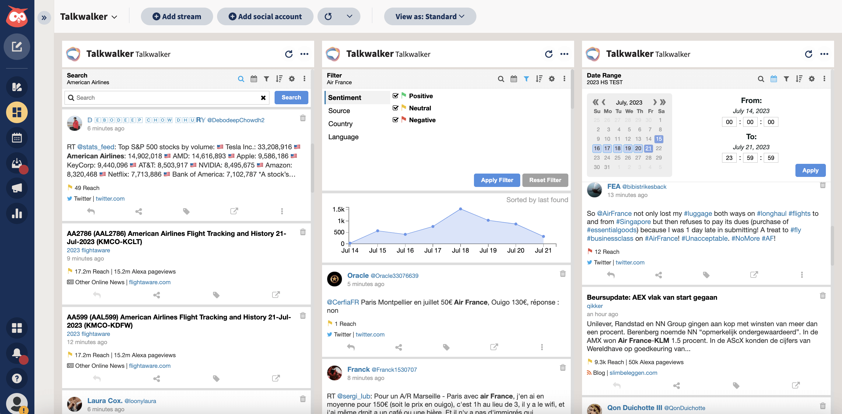This screenshot has height=414, width=842.
Task: Open the @DebodeepChowdh2 profile link
Action: pyautogui.click(x=236, y=120)
